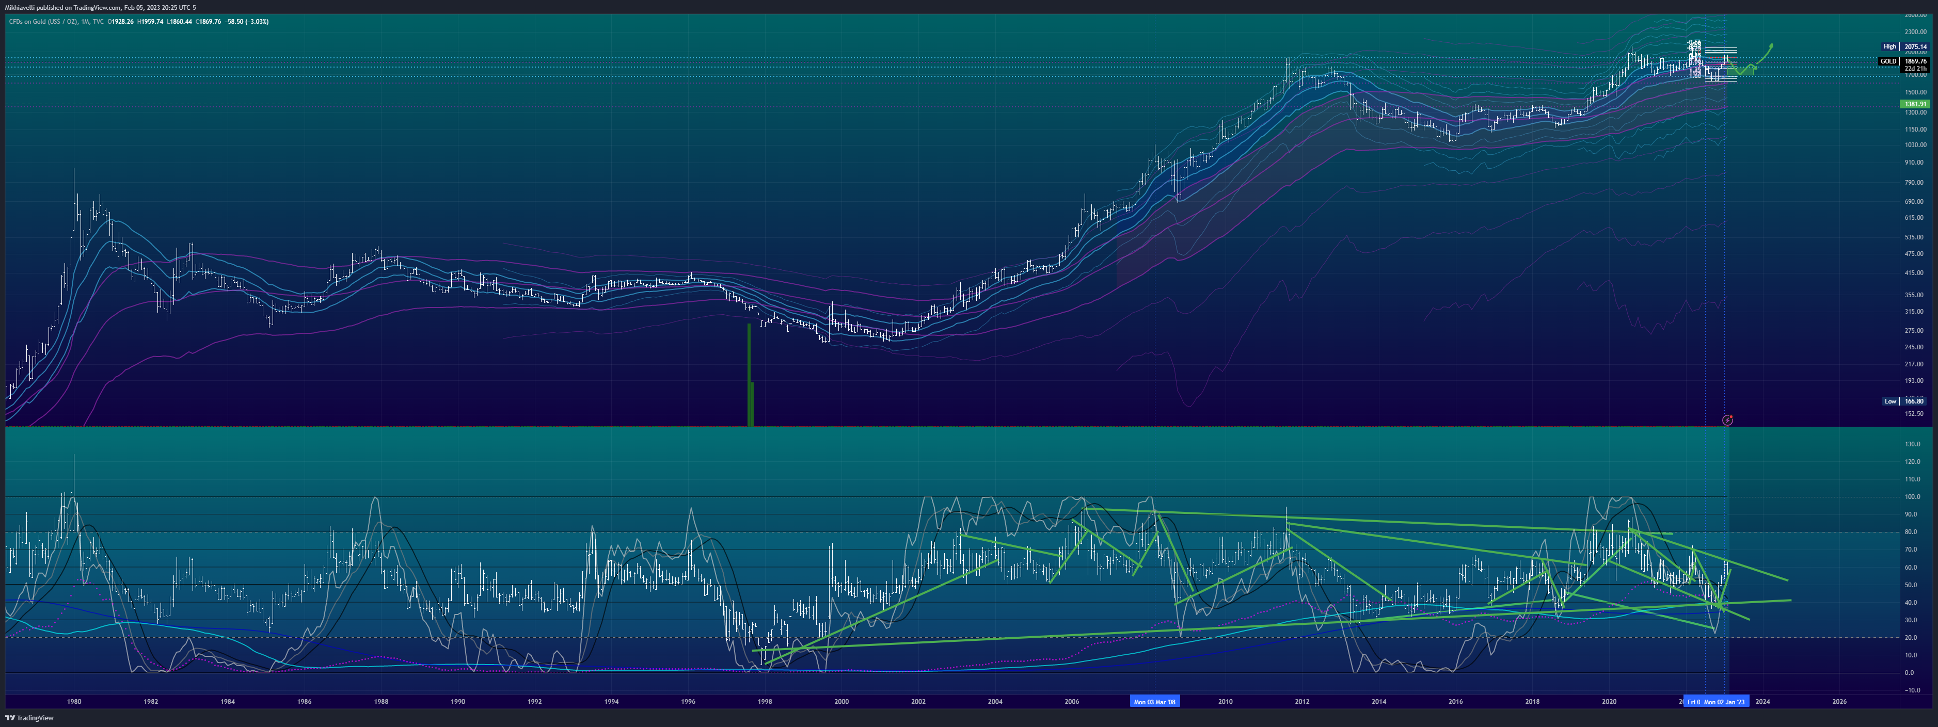1938x727 pixels.
Task: Click the red alert icon under the price chart
Action: point(1727,419)
